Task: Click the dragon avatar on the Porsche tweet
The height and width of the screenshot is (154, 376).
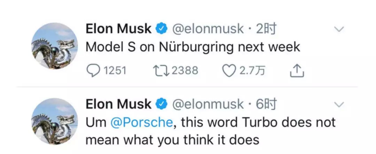Action: click(55, 121)
